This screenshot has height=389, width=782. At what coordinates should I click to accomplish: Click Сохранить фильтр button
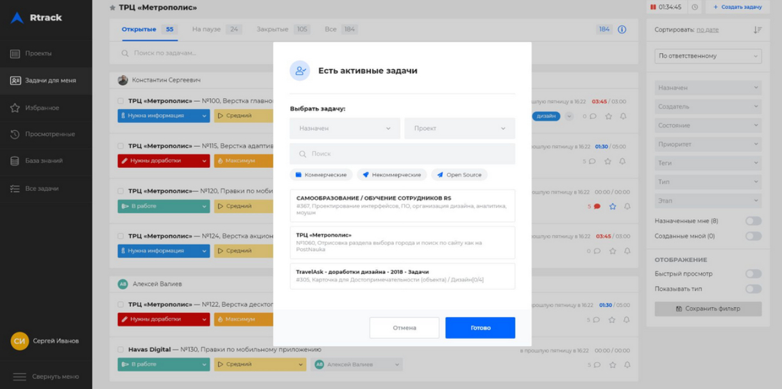[x=708, y=309]
